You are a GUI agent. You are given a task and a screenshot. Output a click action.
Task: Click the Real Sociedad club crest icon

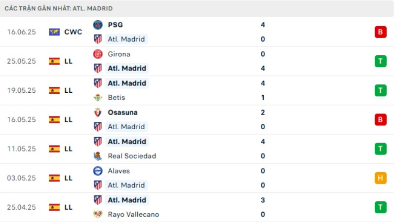pos(98,156)
